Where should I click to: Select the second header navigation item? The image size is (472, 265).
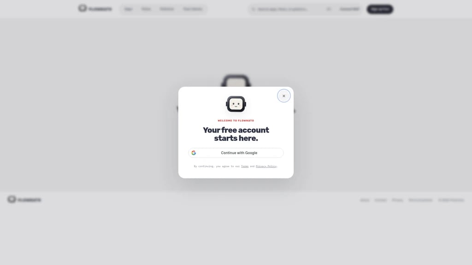[146, 9]
